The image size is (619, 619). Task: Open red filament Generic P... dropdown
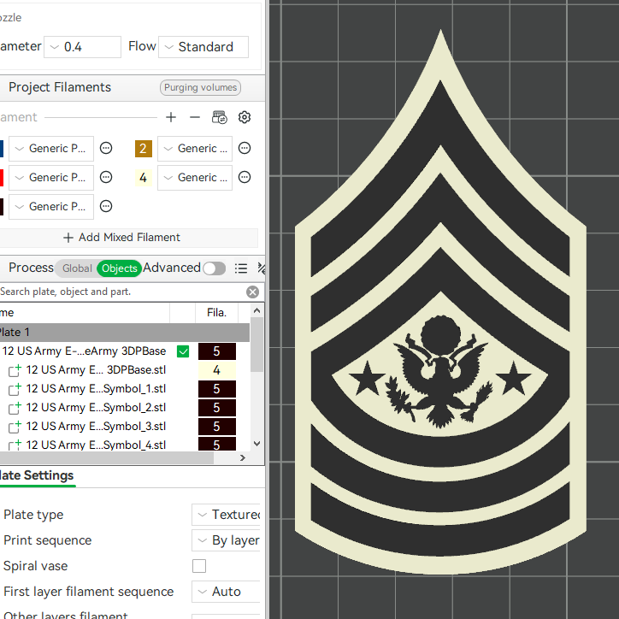click(x=51, y=177)
